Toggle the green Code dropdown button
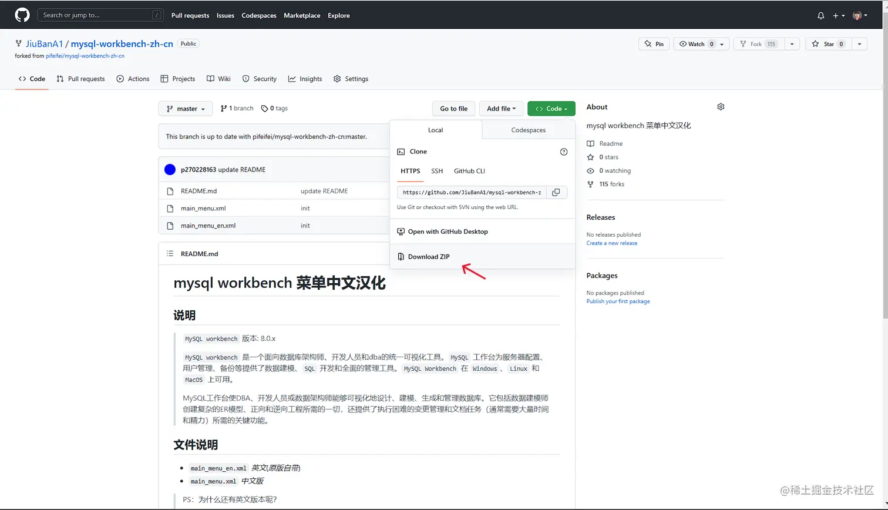The width and height of the screenshot is (888, 510). [551, 109]
